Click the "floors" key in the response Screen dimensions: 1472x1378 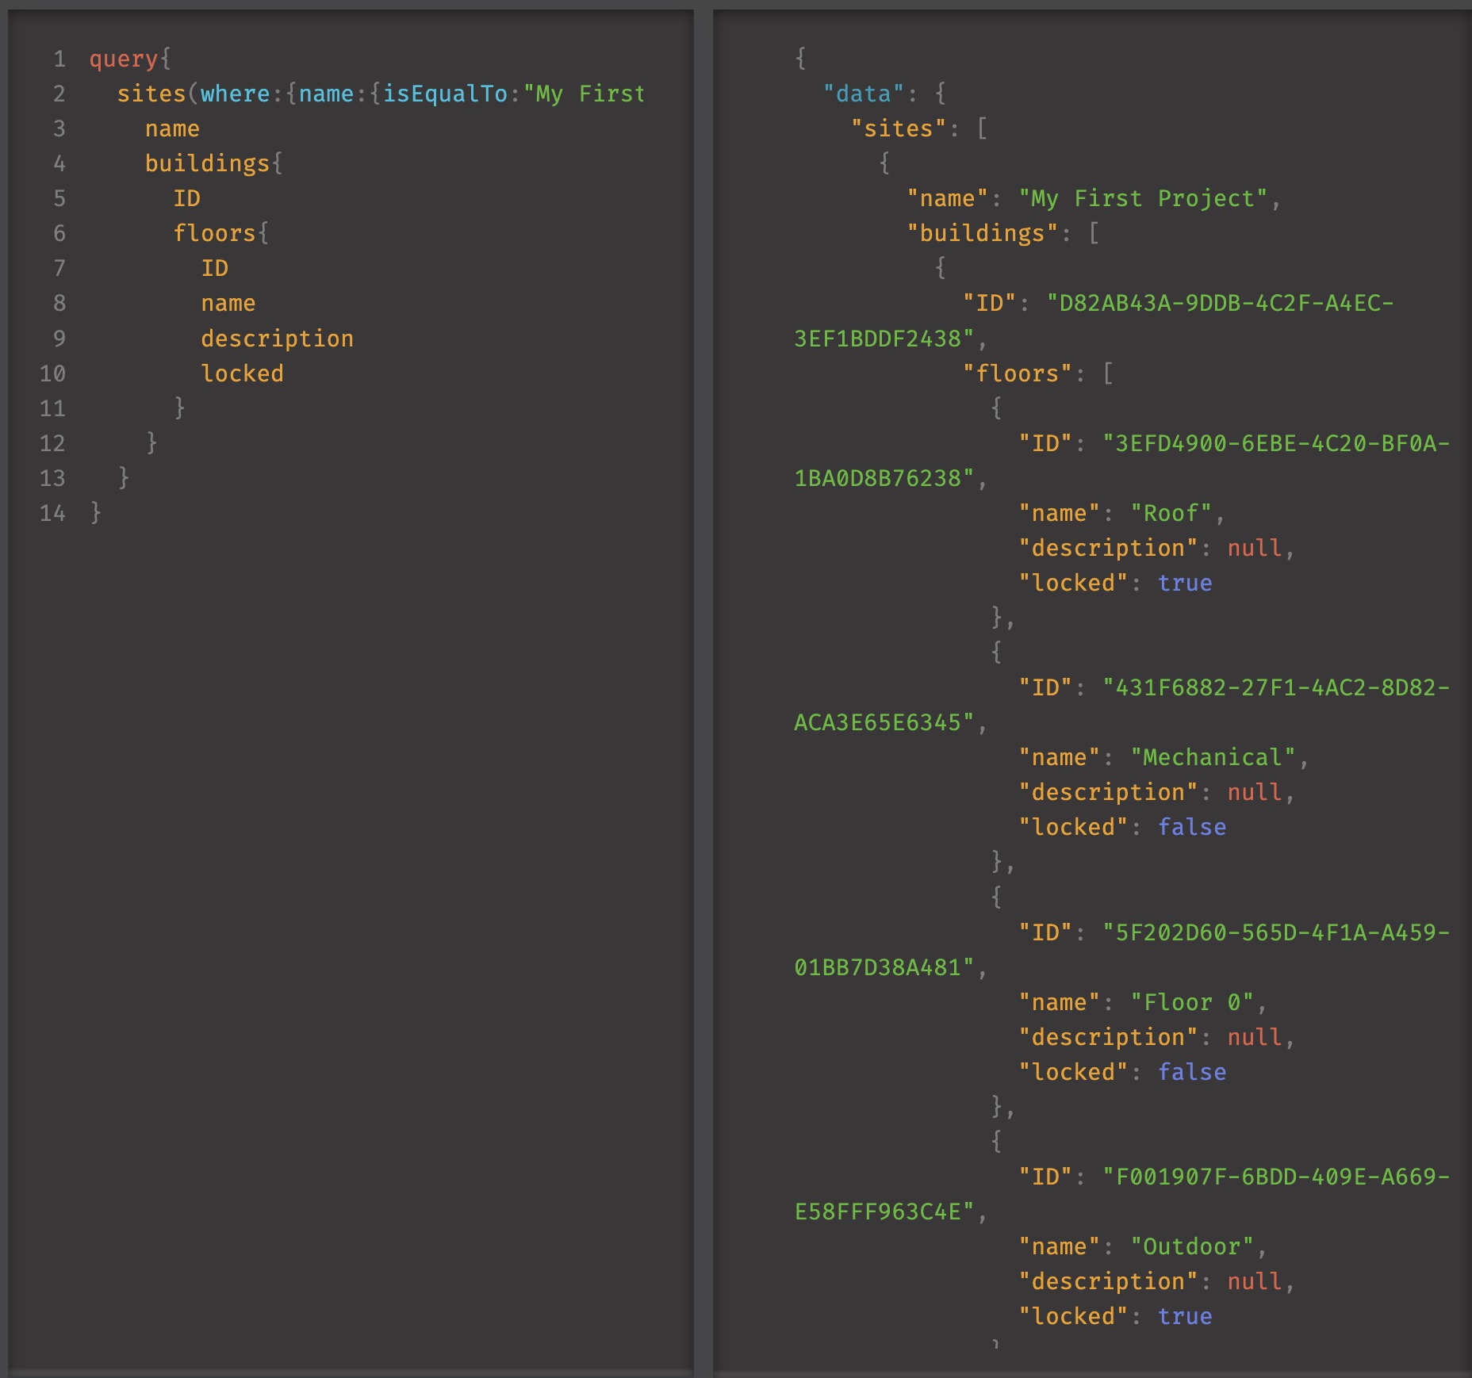1018,373
